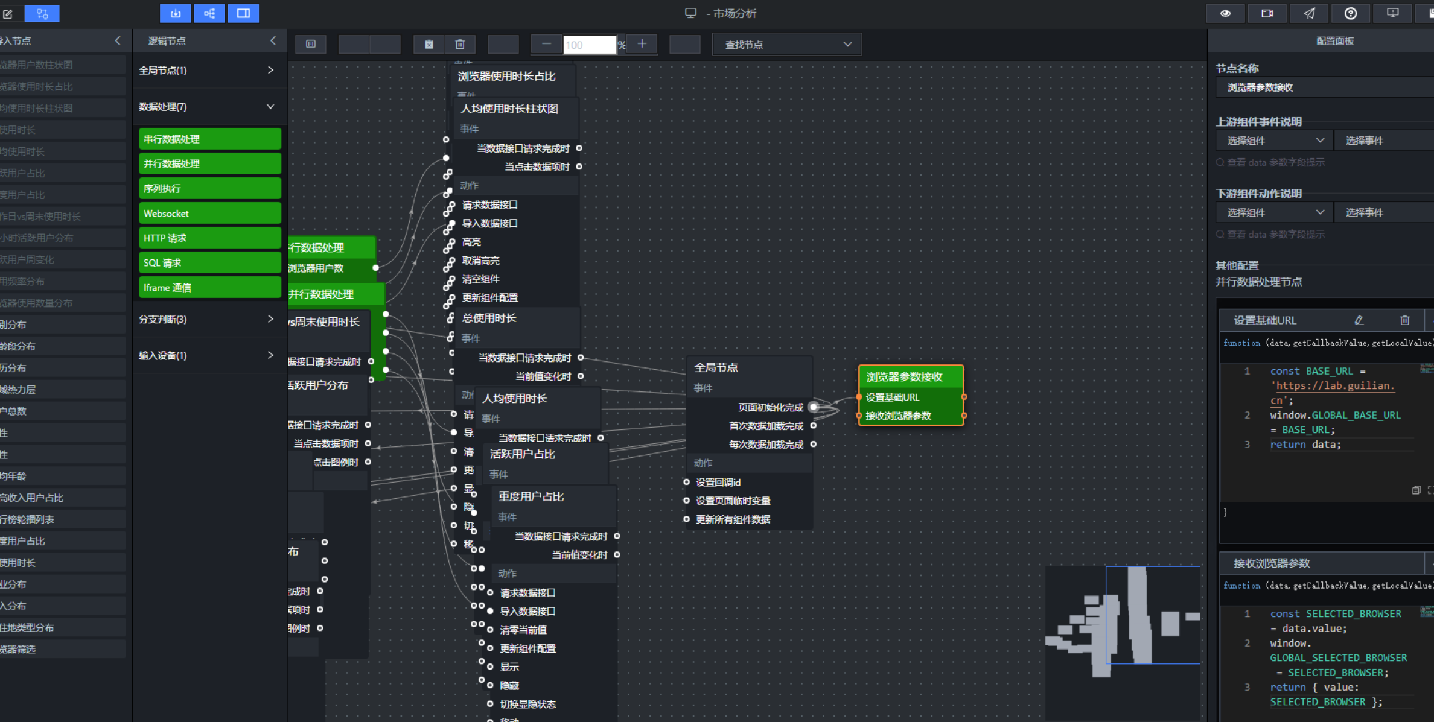Toggle downstream 查看 data 参数字段提示 radio
The image size is (1434, 722).
1220,234
